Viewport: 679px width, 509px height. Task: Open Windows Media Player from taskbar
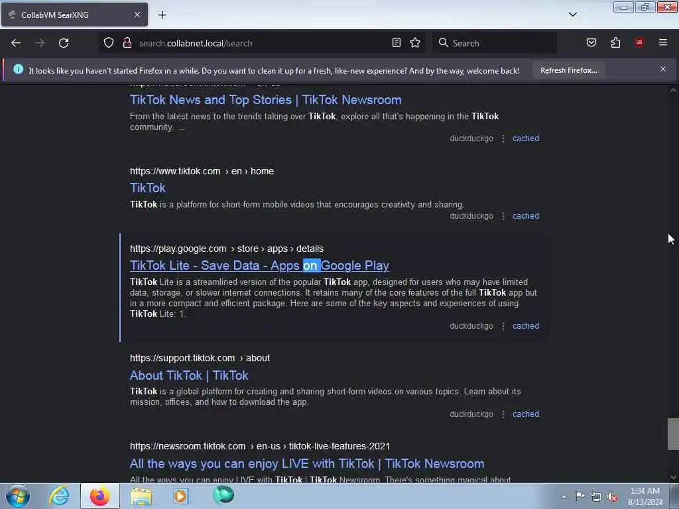pos(182,496)
